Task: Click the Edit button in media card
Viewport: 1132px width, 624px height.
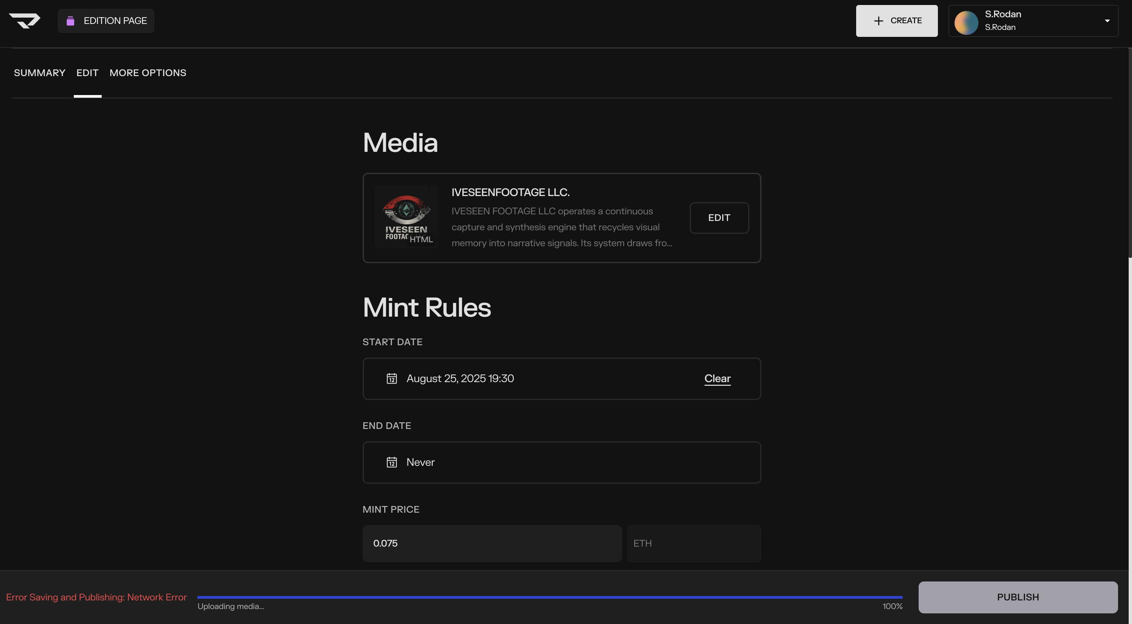Action: tap(719, 218)
